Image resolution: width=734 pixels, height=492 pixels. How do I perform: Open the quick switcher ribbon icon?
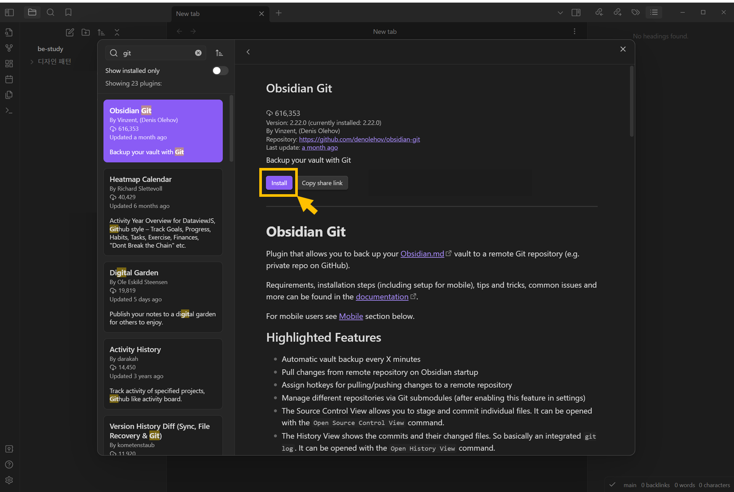coord(9,32)
